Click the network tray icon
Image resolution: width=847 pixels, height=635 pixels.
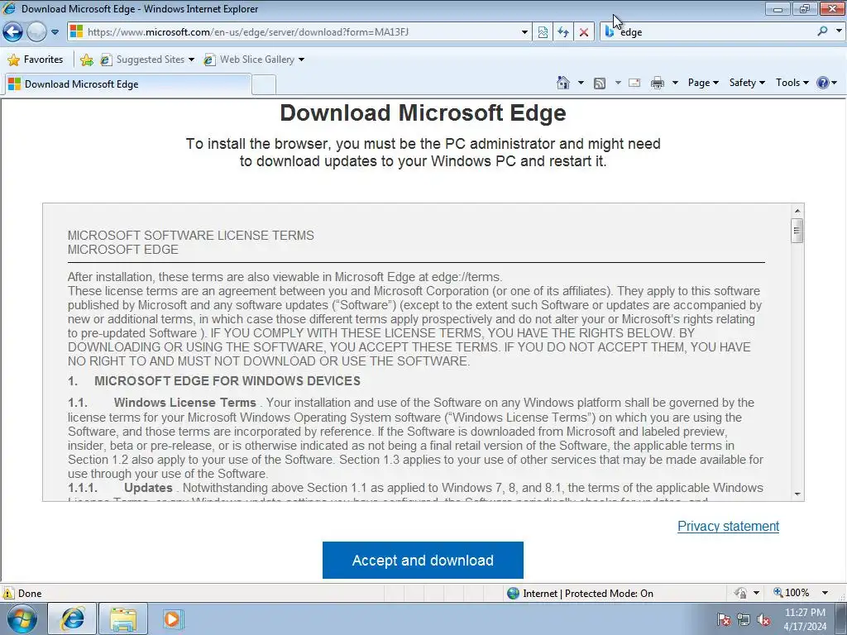tap(744, 619)
